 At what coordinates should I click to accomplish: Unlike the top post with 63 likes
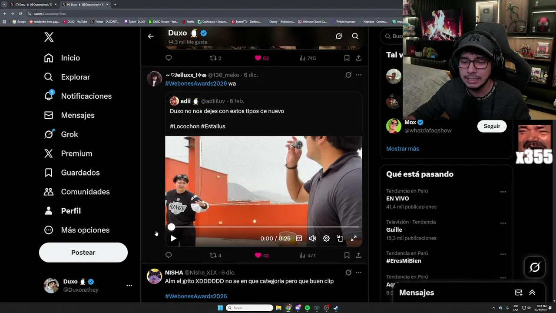click(261, 58)
